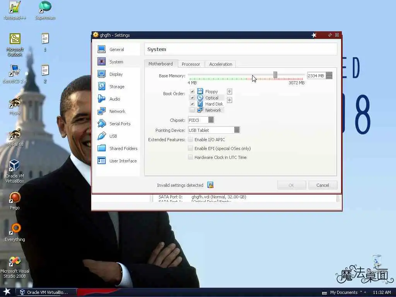Screen dimensions: 396x297
Task: Select the Floppy boot device icon
Action: pos(200,91)
